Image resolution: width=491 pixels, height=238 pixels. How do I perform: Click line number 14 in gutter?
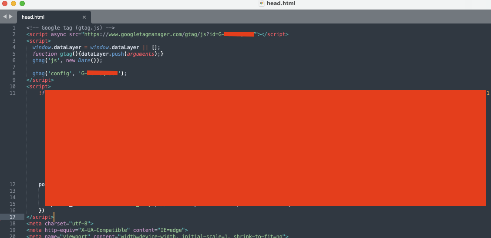13,197
